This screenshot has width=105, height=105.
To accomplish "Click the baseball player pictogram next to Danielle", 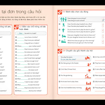I will point(64,25).
